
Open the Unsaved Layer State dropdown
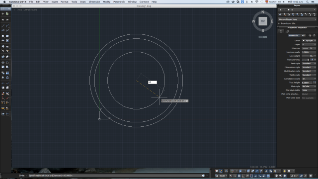[297, 19]
